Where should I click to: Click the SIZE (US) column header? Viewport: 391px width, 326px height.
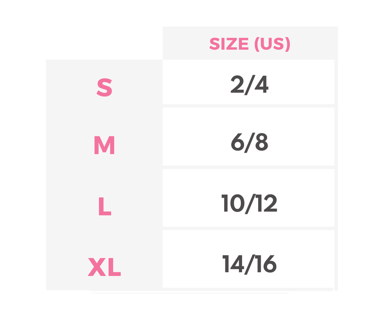click(249, 44)
